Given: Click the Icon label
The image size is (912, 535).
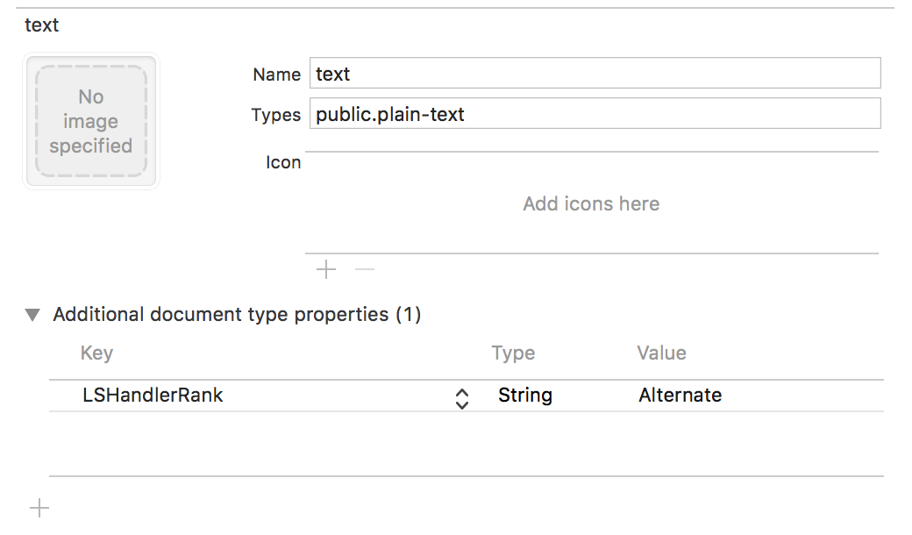Looking at the screenshot, I should point(283,162).
